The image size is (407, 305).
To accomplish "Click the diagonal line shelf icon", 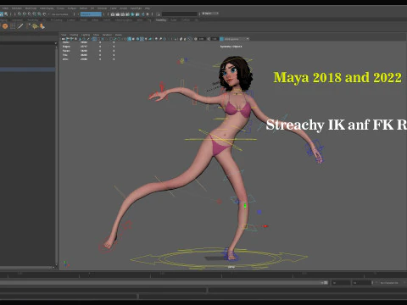I will 20,26.
